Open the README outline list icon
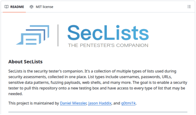 click(x=189, y=7)
